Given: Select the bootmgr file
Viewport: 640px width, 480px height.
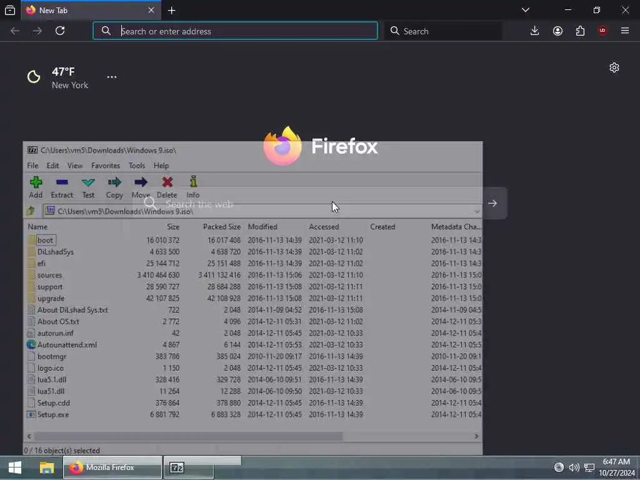Looking at the screenshot, I should [x=52, y=356].
